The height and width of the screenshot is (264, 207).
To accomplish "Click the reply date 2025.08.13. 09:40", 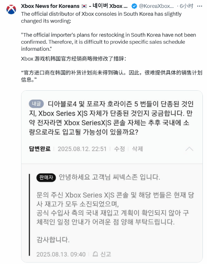I will tap(61, 254).
